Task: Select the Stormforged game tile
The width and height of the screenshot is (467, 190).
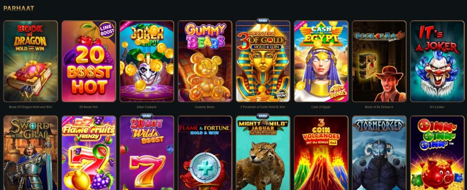Action: pos(379,153)
